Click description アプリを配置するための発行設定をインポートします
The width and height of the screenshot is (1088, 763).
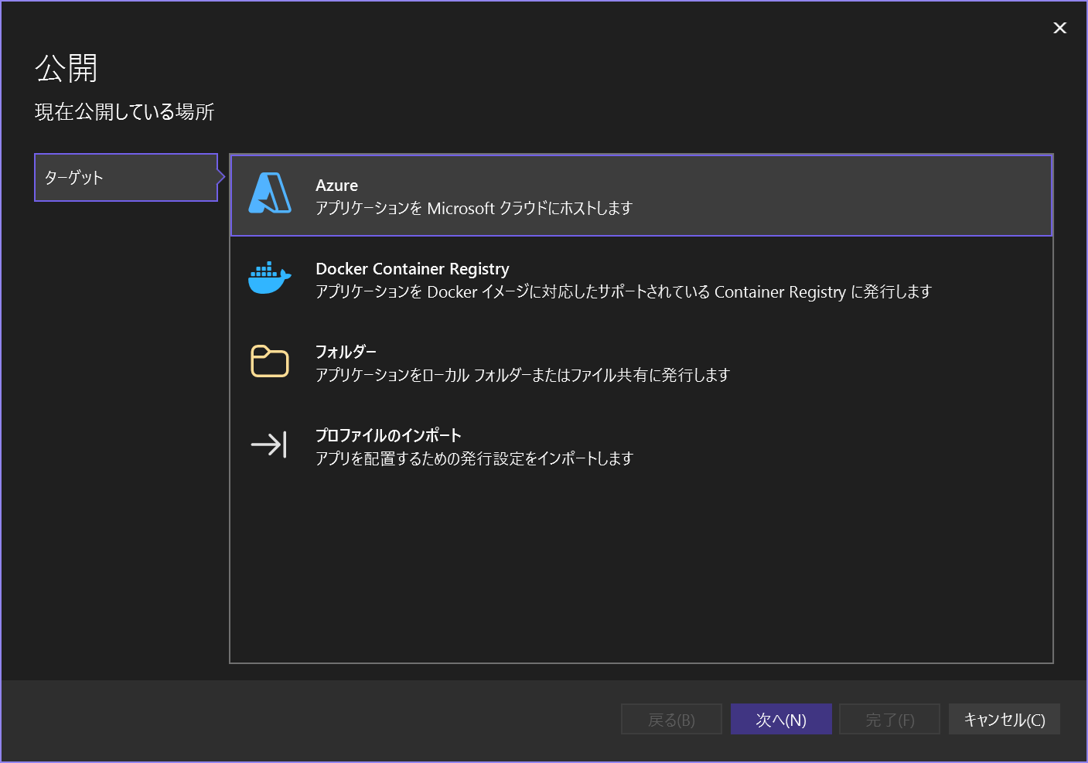coord(474,458)
